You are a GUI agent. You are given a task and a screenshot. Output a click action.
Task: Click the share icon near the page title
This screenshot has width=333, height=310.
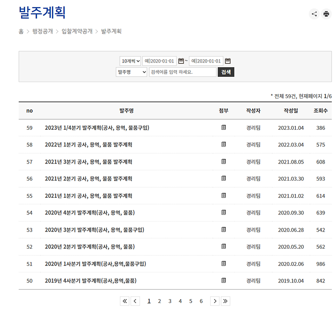point(315,14)
